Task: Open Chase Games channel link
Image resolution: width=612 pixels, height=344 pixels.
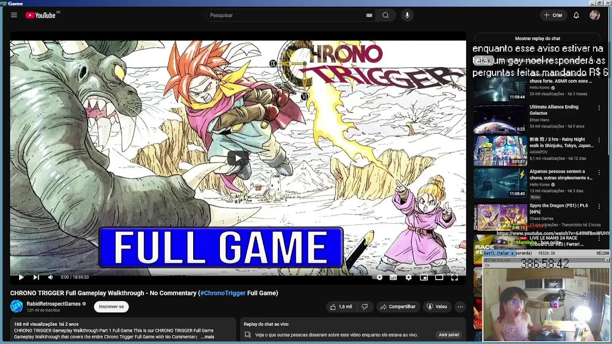Action: point(541,218)
